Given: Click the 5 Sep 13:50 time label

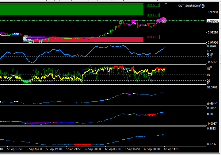Looking at the screenshot, I should (x=15, y=149).
